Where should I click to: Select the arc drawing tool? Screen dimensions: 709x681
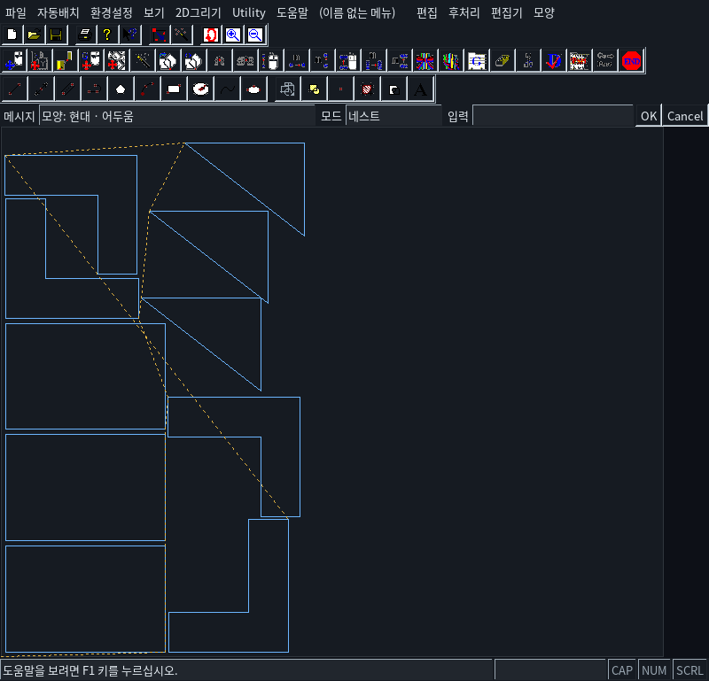(x=147, y=89)
